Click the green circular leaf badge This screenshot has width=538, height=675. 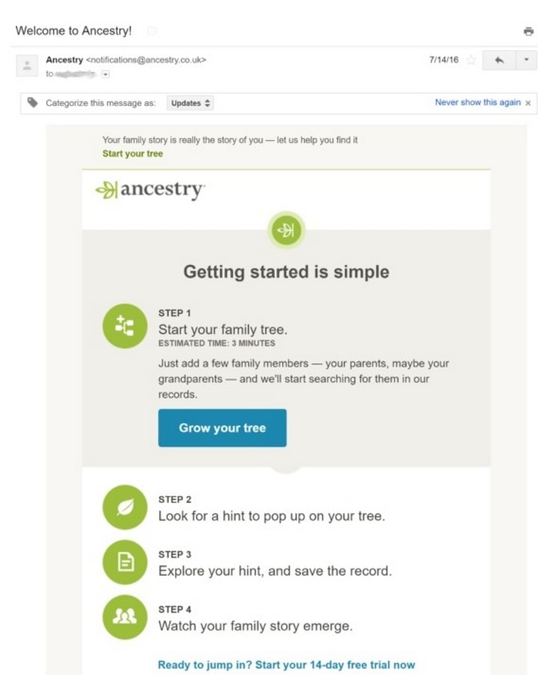(286, 230)
